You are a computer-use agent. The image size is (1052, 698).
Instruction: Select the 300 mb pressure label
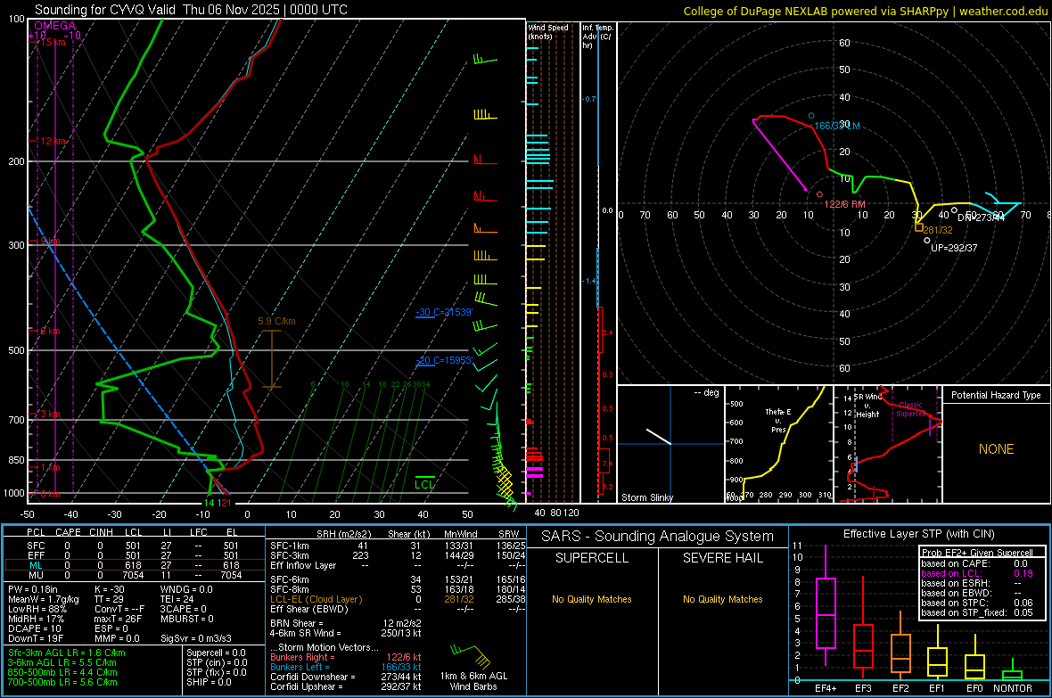tap(16, 246)
